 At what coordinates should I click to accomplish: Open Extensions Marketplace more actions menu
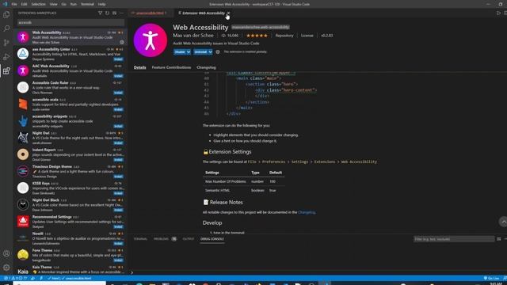[x=121, y=13]
